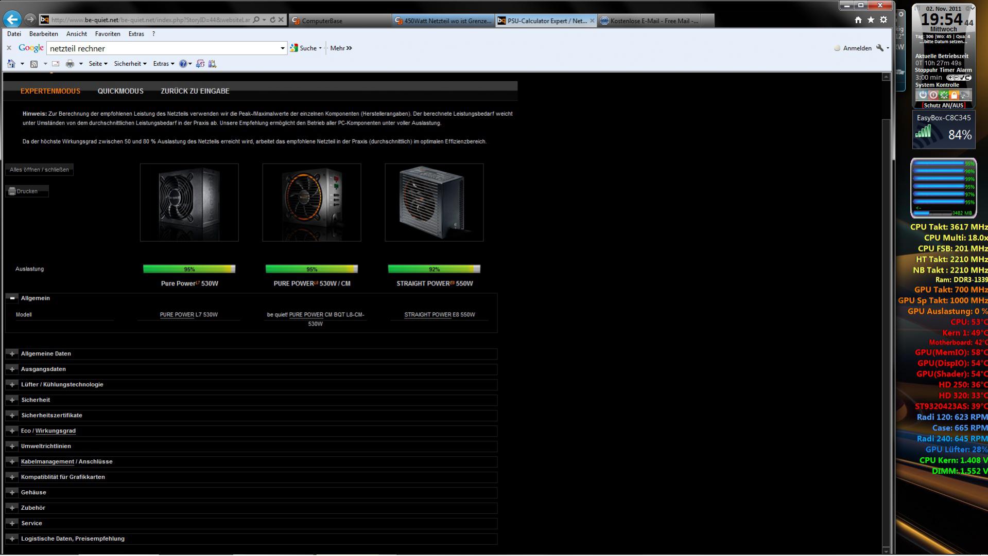Open the Favoriten menu
Screen dimensions: 988x556
click(108, 34)
